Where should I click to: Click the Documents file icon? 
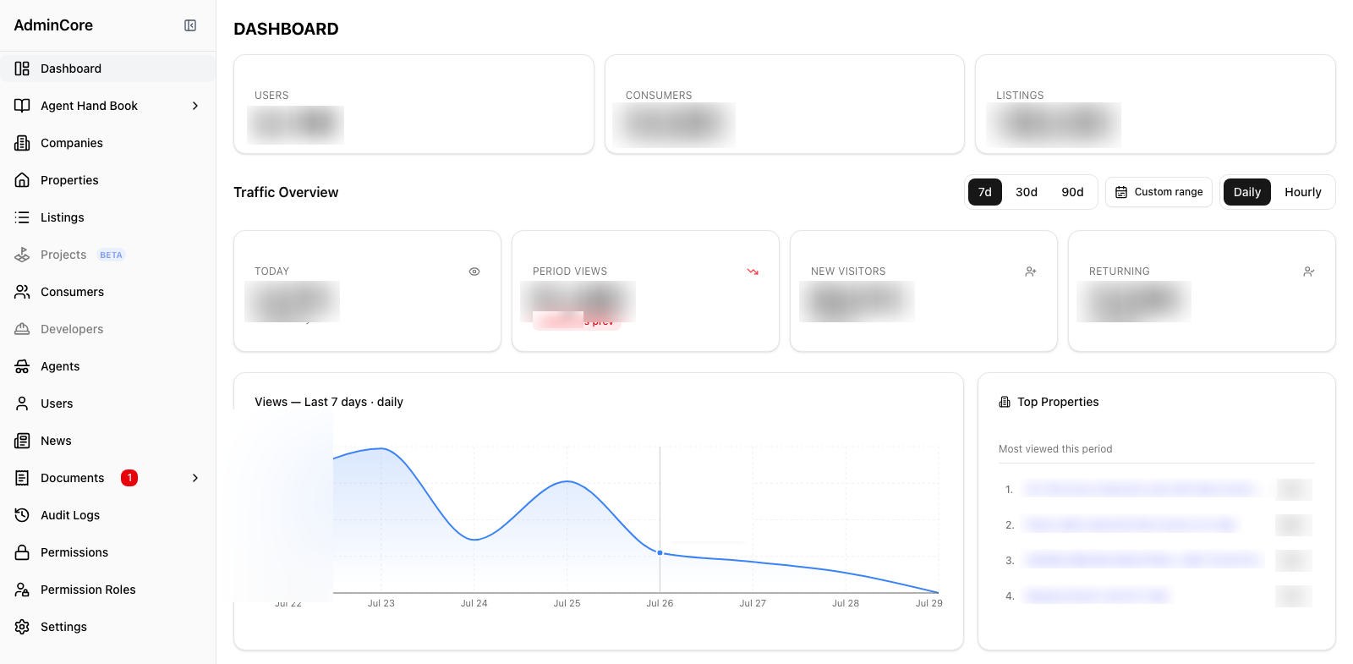[x=22, y=478]
